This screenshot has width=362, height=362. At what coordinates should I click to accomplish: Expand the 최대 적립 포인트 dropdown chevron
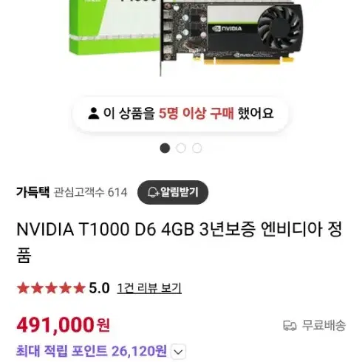coord(178,352)
